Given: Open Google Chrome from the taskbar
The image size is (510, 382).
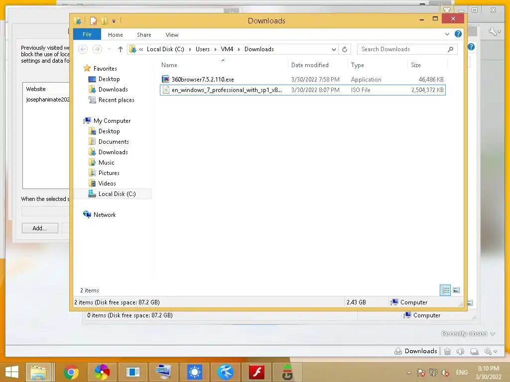Looking at the screenshot, I should click(x=71, y=372).
